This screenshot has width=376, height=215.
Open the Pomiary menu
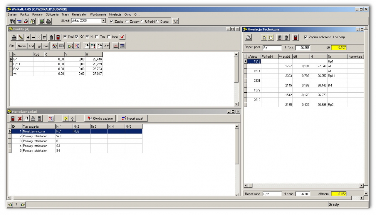[38, 14]
